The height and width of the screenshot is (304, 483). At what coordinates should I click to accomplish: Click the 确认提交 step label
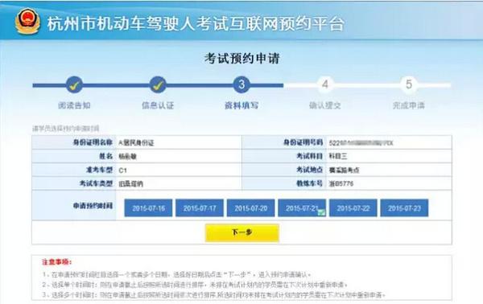[x=325, y=105]
